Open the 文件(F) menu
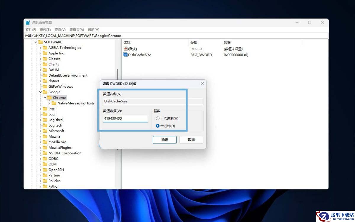The image size is (355, 222). (x=31, y=30)
